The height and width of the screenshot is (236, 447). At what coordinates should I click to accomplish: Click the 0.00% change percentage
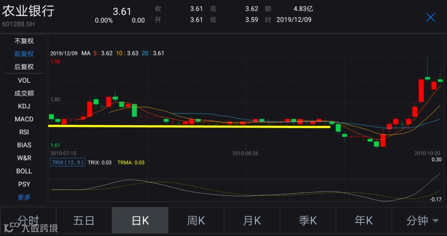tap(104, 21)
